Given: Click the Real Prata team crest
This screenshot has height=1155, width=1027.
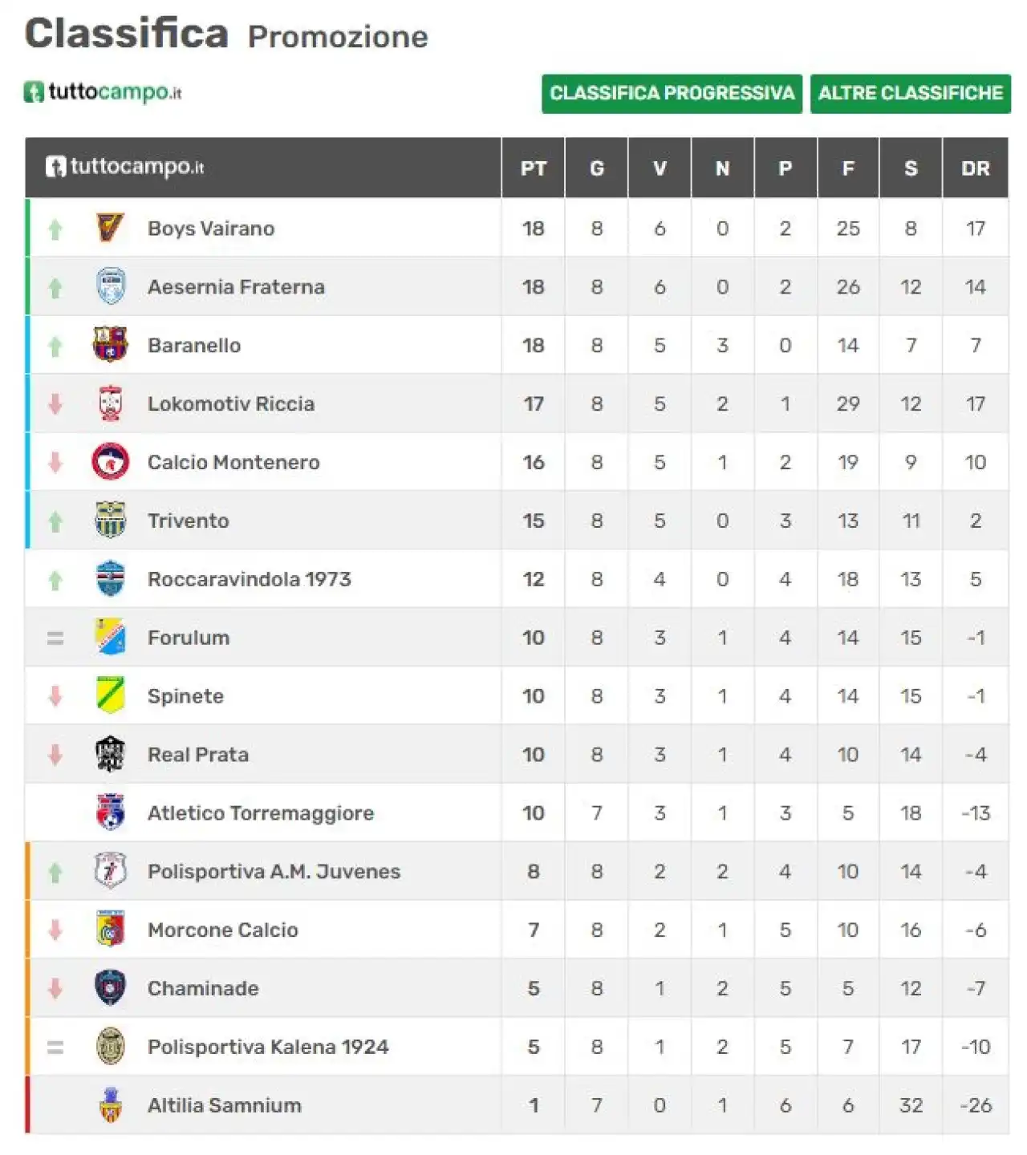Looking at the screenshot, I should 110,754.
